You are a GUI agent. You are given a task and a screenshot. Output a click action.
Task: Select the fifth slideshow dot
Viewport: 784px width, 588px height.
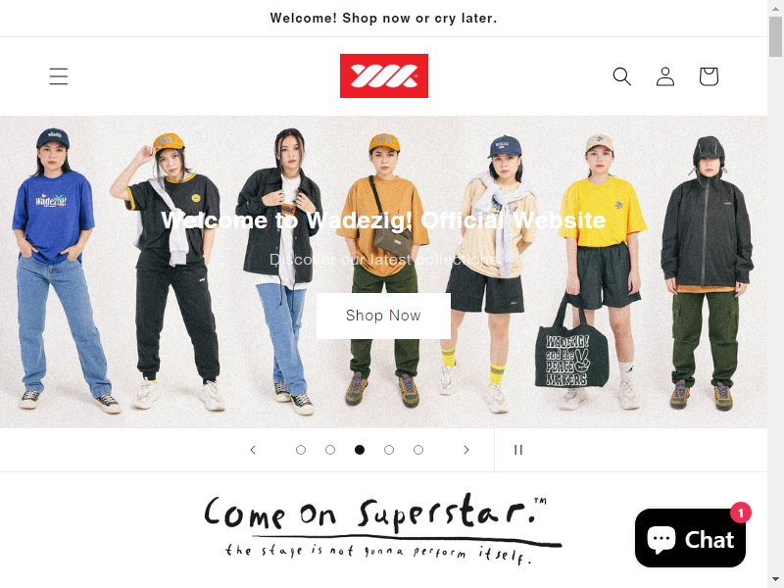tap(418, 450)
